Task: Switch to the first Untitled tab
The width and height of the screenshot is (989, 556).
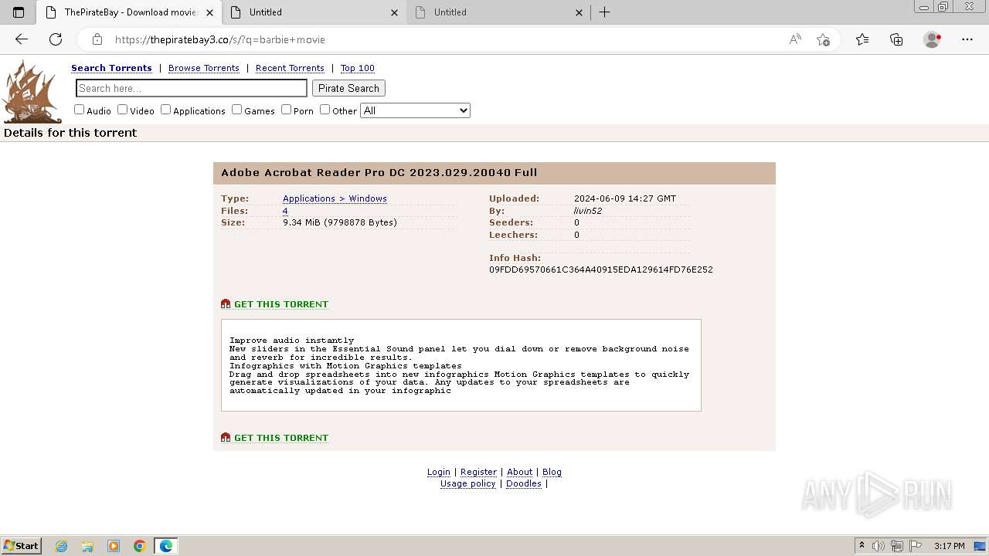Action: (x=314, y=12)
